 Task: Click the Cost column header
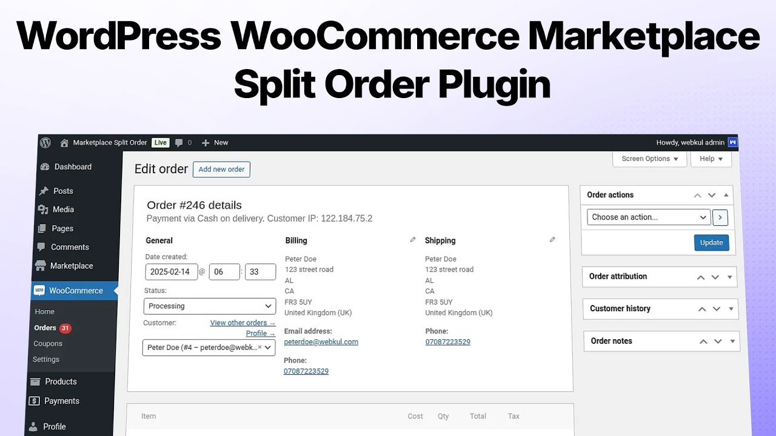tap(415, 416)
